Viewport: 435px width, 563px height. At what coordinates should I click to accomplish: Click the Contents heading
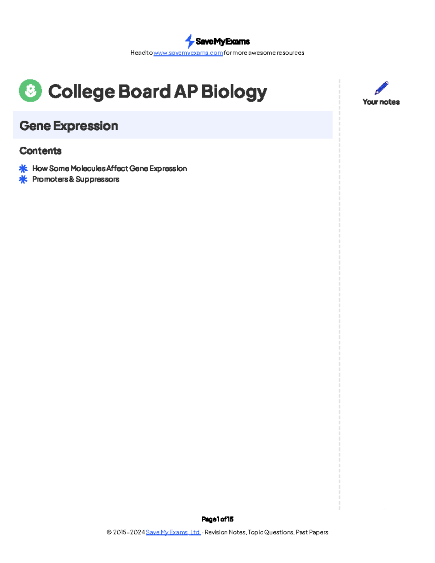tap(40, 151)
